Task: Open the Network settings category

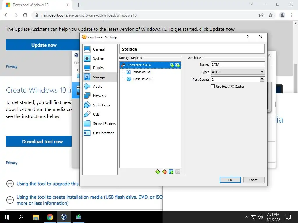Action: (100, 96)
